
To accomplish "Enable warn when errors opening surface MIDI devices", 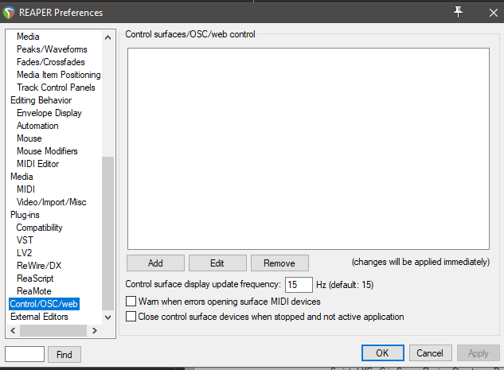I will click(131, 302).
